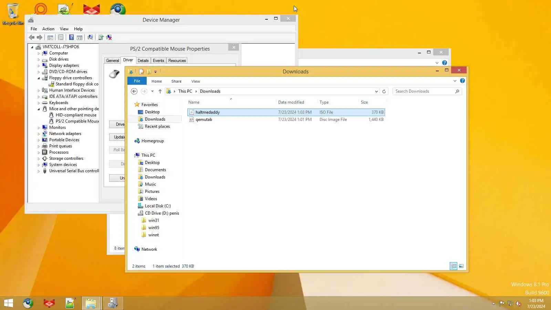This screenshot has width=551, height=310.
Task: Open the Share ribbon tab
Action: pos(176,81)
